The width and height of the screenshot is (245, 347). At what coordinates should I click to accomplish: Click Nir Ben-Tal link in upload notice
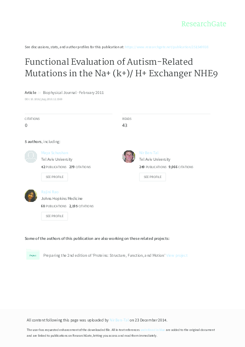point(119,319)
